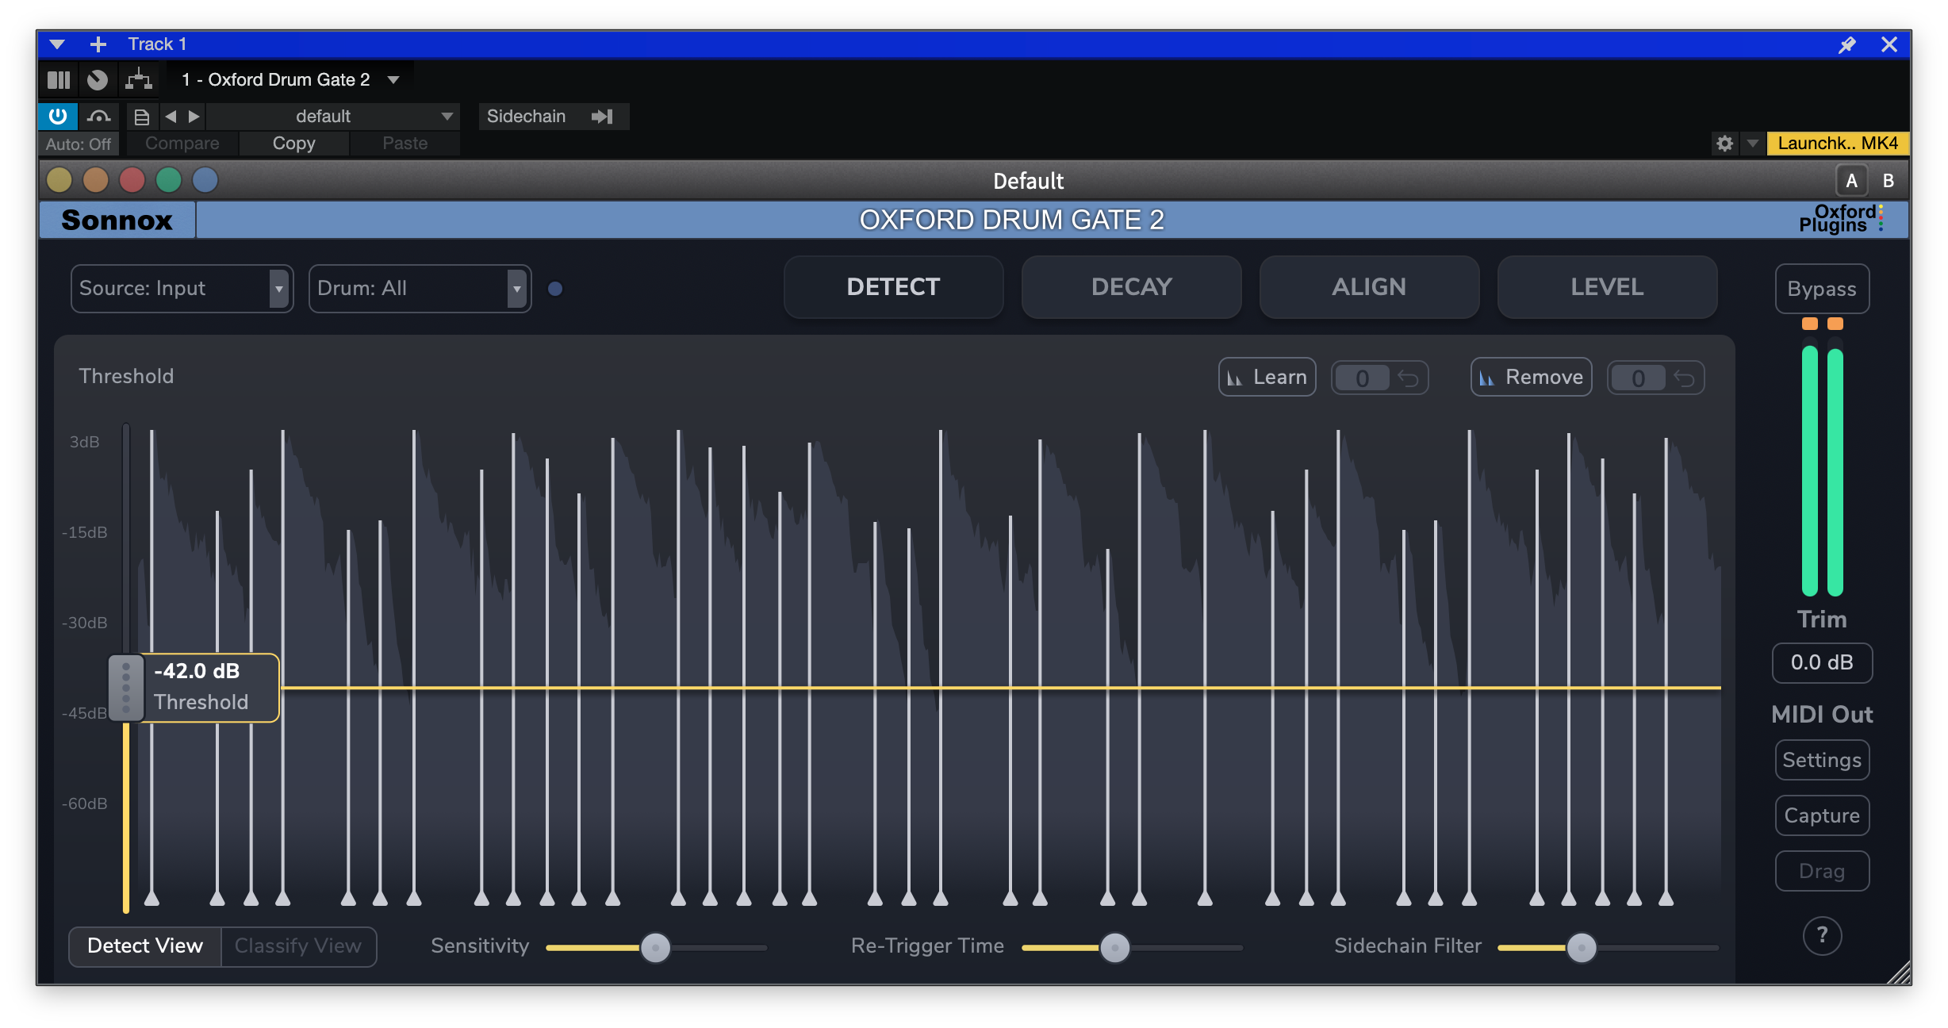Image resolution: width=1948 pixels, height=1028 pixels.
Task: Click the MIDI Capture button
Action: [x=1822, y=816]
